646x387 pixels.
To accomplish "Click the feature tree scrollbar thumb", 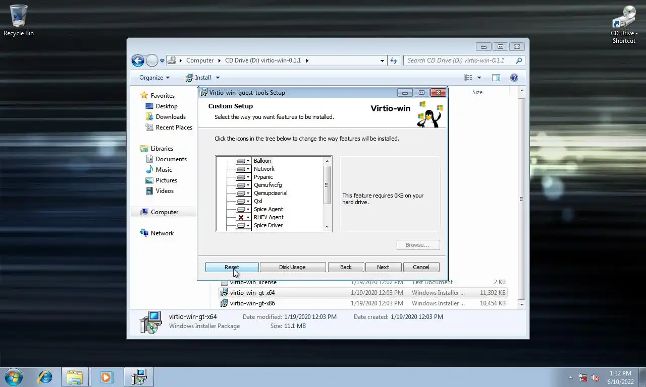I will click(327, 185).
